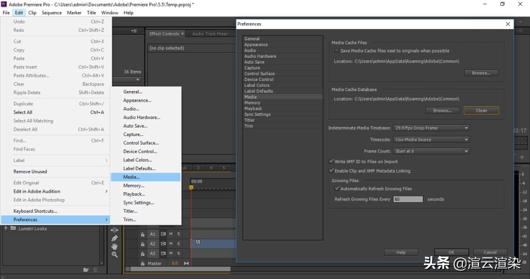Screen dimensions: 530x279
Task: Click the OK button in Preferences
Action: pos(451,253)
